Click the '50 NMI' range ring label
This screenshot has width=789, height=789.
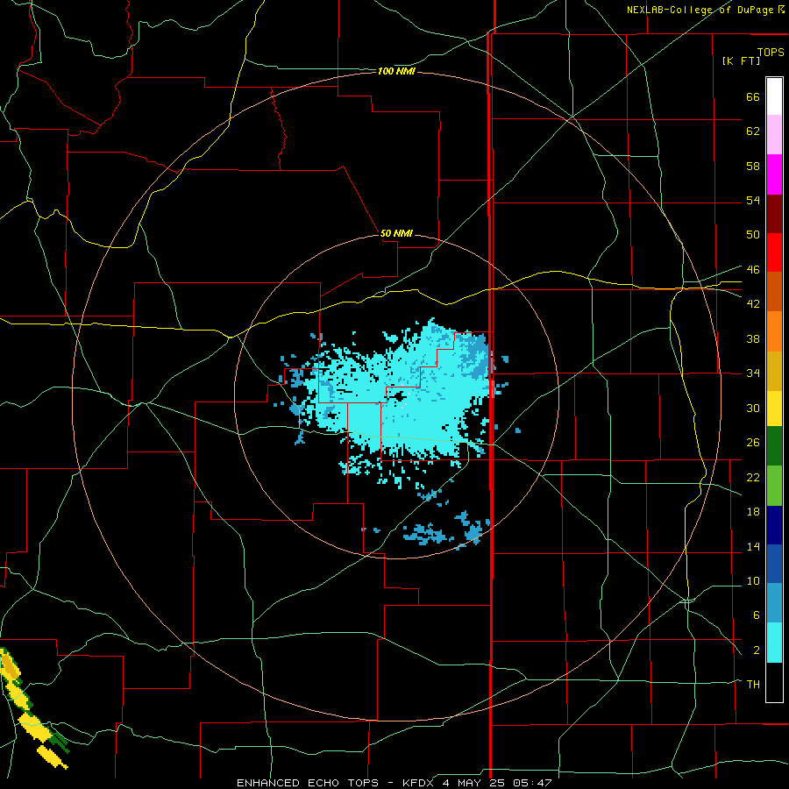coord(396,233)
